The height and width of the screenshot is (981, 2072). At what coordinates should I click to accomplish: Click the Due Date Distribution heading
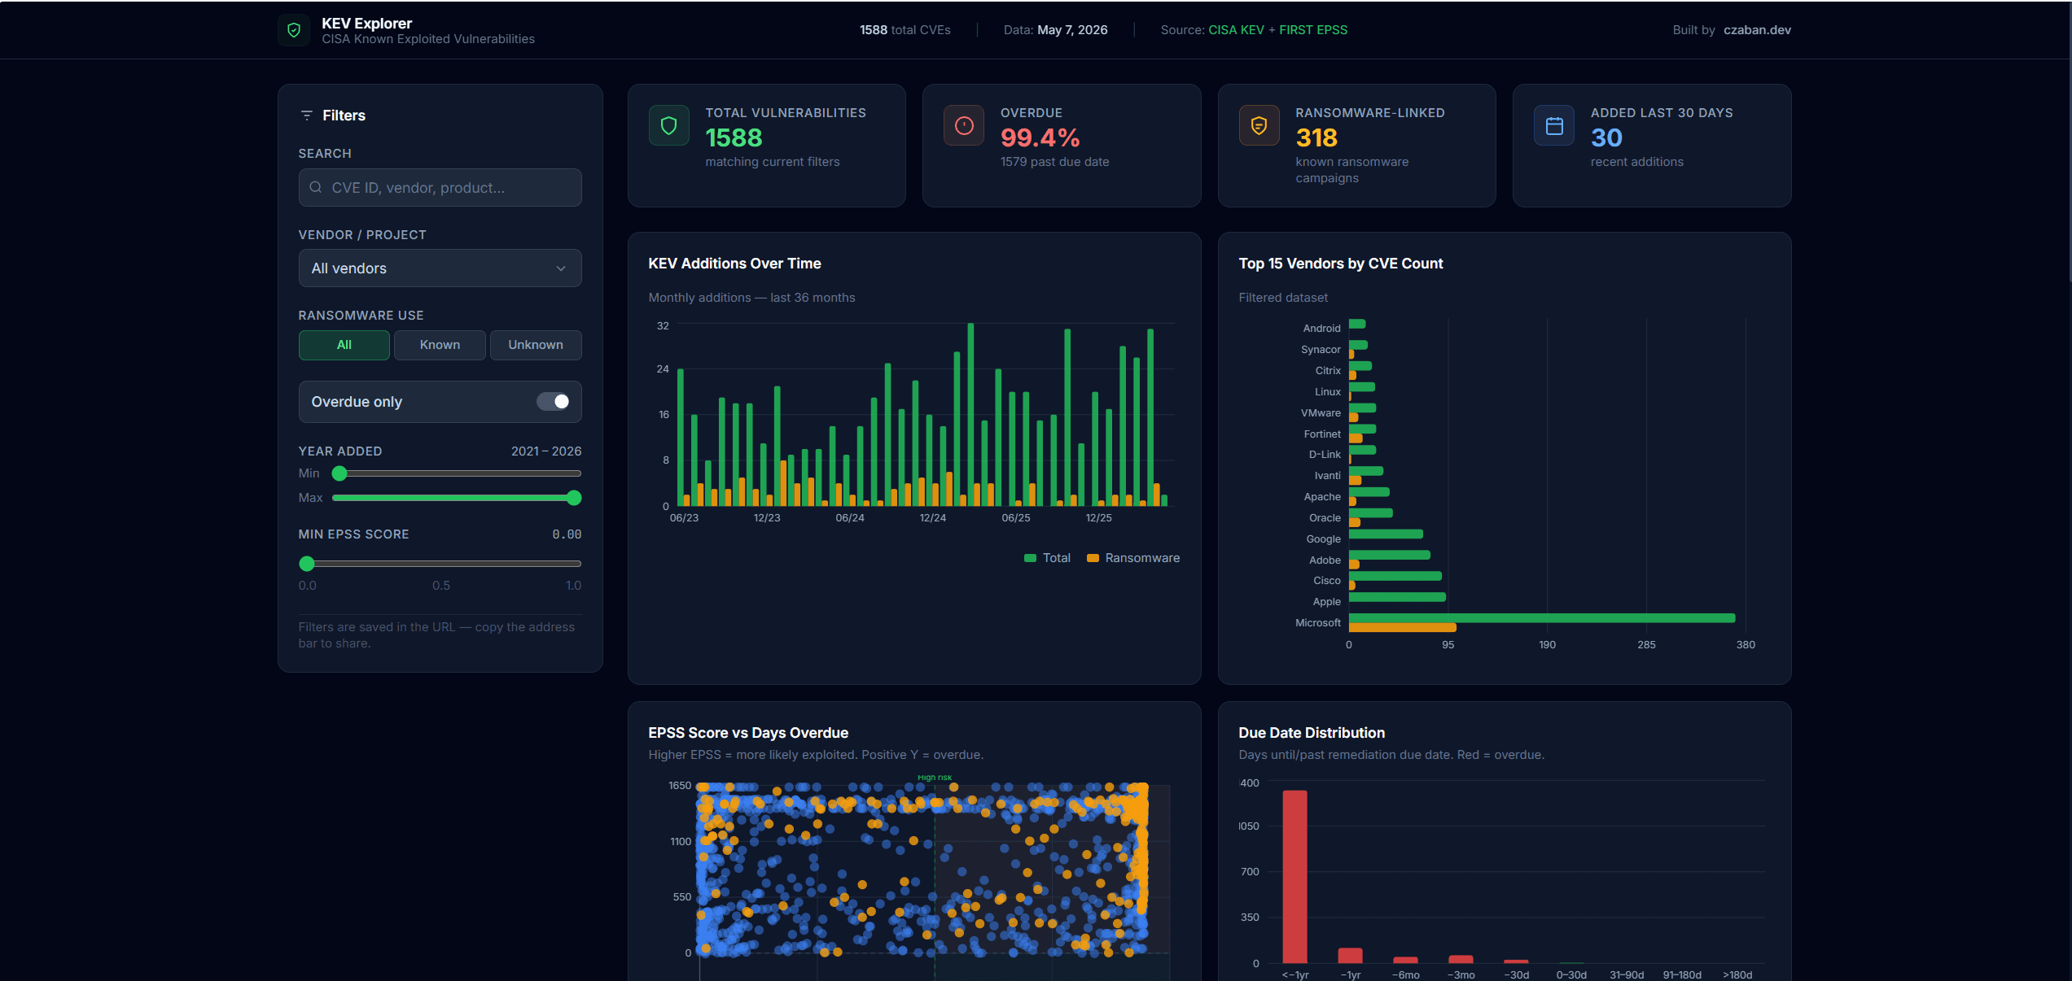click(x=1312, y=733)
